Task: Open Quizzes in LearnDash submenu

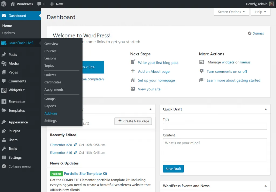Action: point(50,75)
